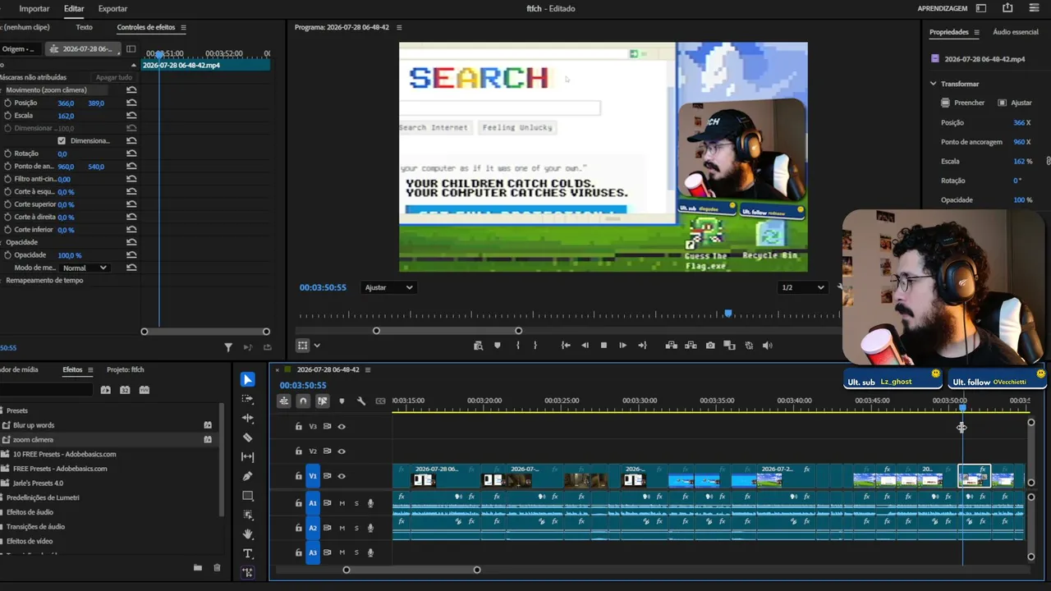Select the Slip tool
The width and height of the screenshot is (1051, 591).
(x=248, y=457)
